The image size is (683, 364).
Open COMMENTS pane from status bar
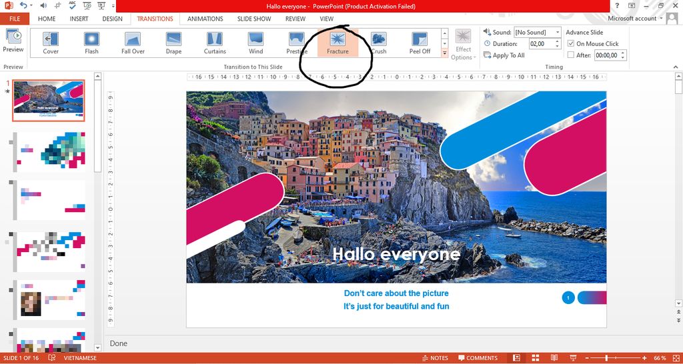click(x=478, y=358)
